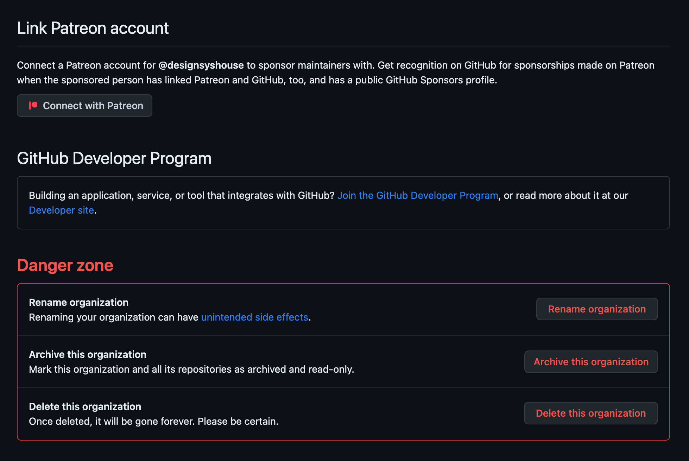This screenshot has height=461, width=689.
Task: Click the red Rename organization button
Action: (x=597, y=309)
